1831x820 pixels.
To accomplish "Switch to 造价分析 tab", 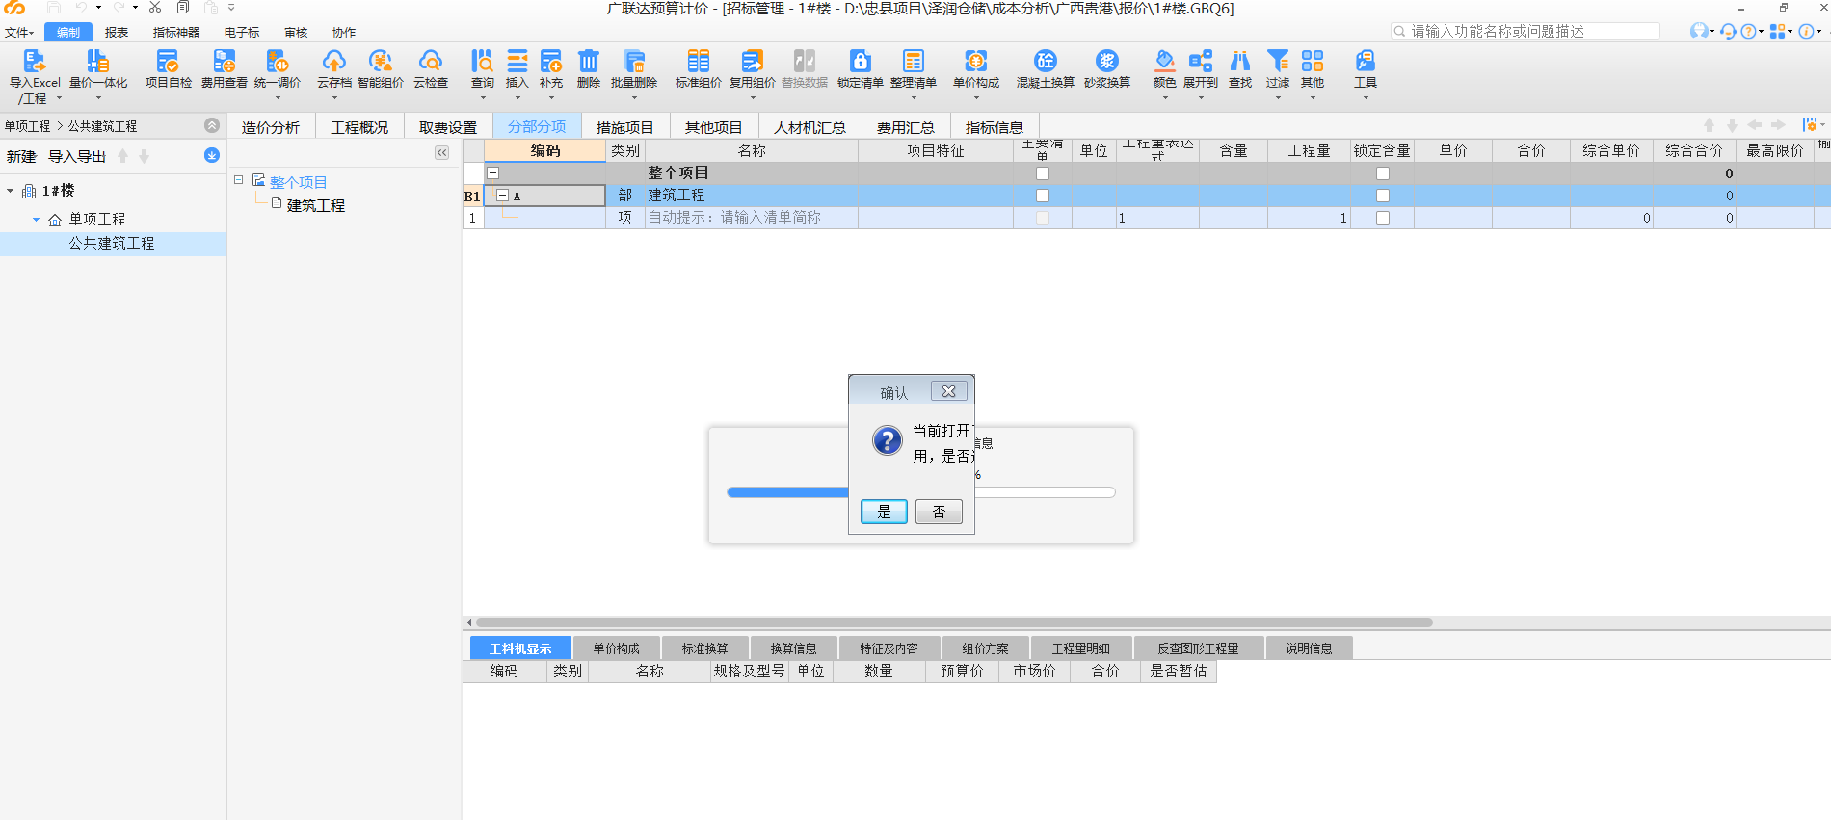I will [271, 127].
